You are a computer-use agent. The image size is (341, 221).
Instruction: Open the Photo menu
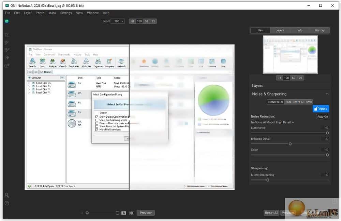(40, 13)
